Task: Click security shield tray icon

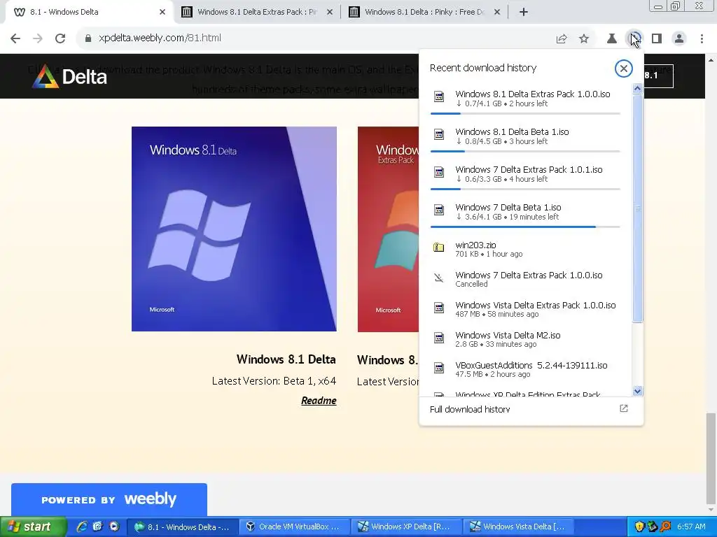Action: click(639, 527)
